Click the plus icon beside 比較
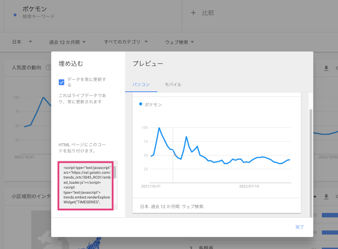 193,13
